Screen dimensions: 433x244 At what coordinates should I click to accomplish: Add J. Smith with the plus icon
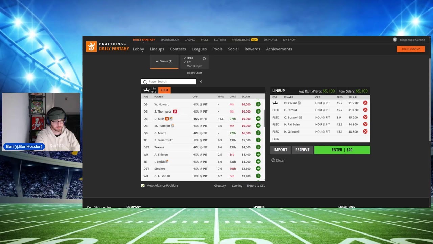(258, 162)
